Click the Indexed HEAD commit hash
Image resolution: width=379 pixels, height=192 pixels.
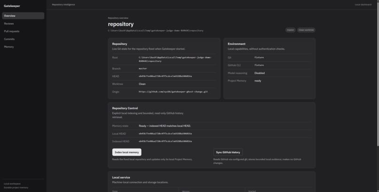click(166, 141)
